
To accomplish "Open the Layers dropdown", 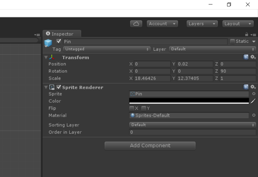I will 202,24.
